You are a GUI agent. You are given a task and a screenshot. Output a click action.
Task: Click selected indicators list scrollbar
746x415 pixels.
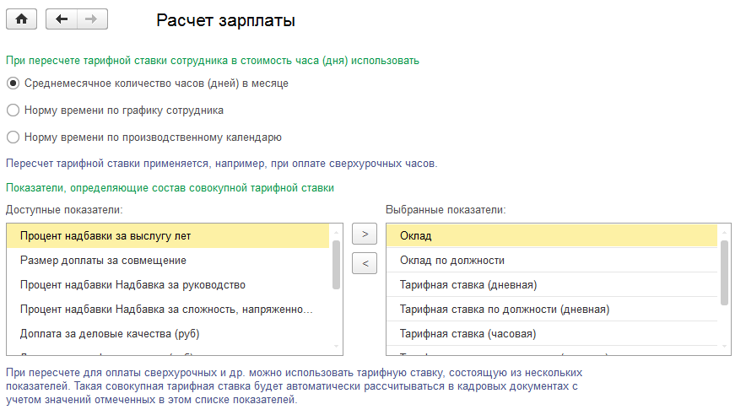[x=725, y=270]
